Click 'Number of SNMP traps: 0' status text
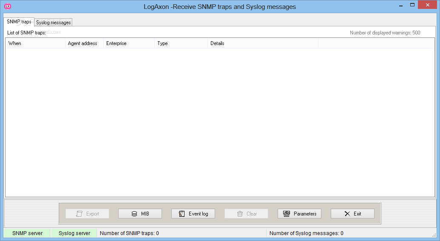 pyautogui.click(x=129, y=233)
